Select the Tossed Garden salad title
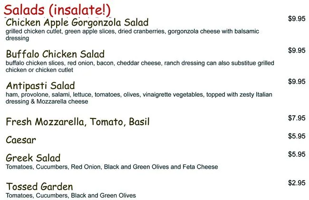Screen dimensions: 309x200 tap(39, 186)
